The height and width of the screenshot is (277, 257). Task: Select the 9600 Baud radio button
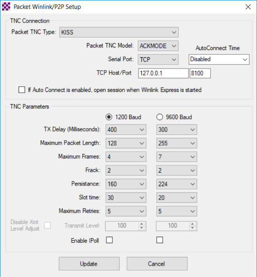point(160,117)
